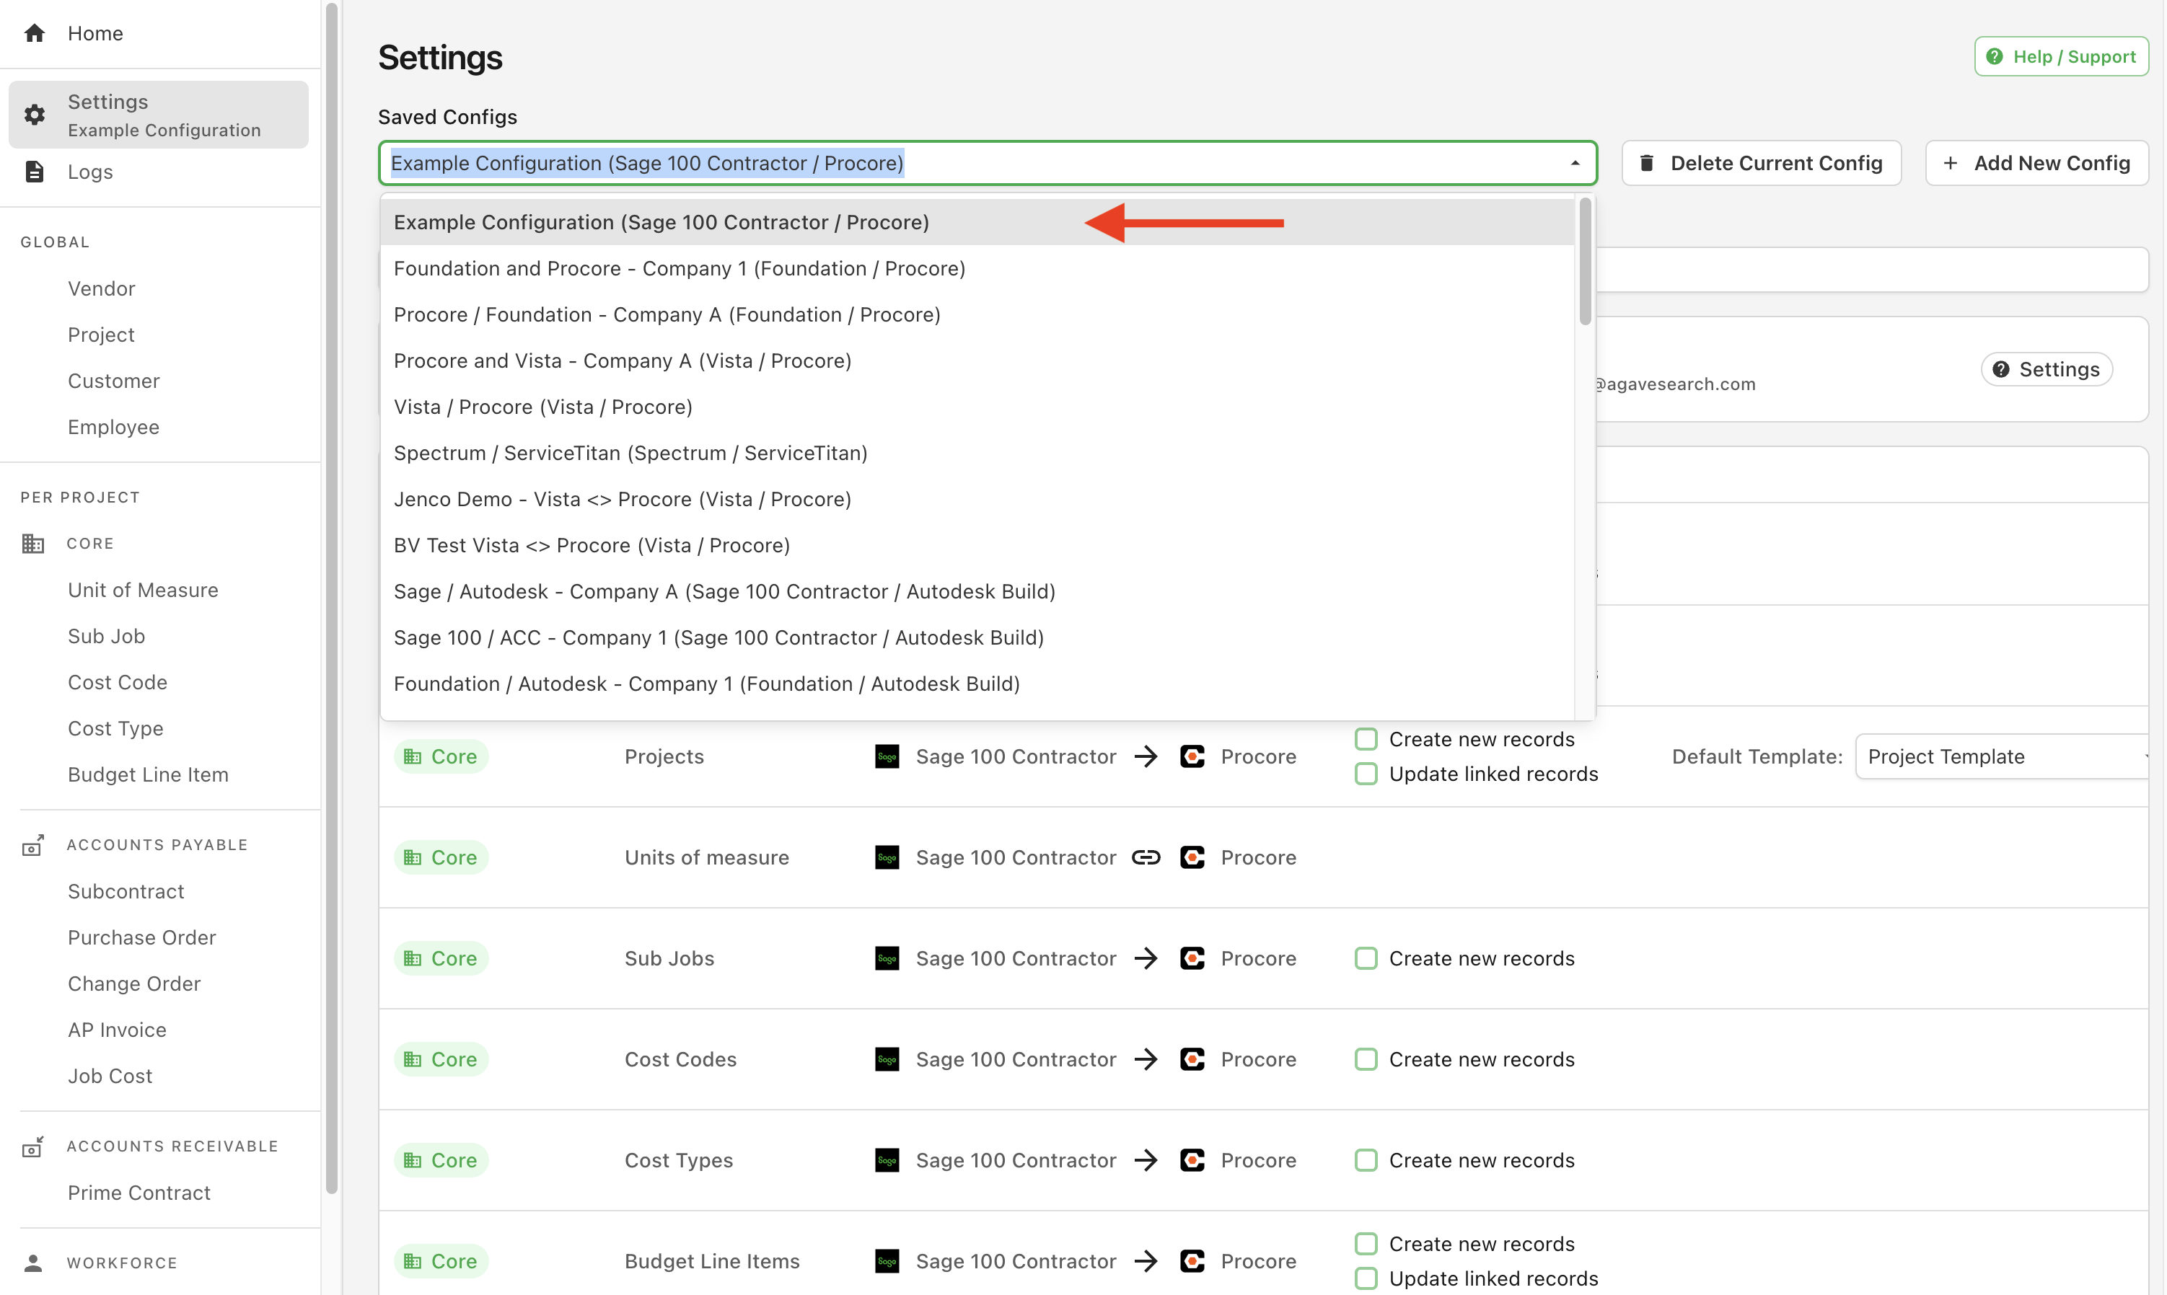Open Customer in the sidebar

[x=113, y=381]
